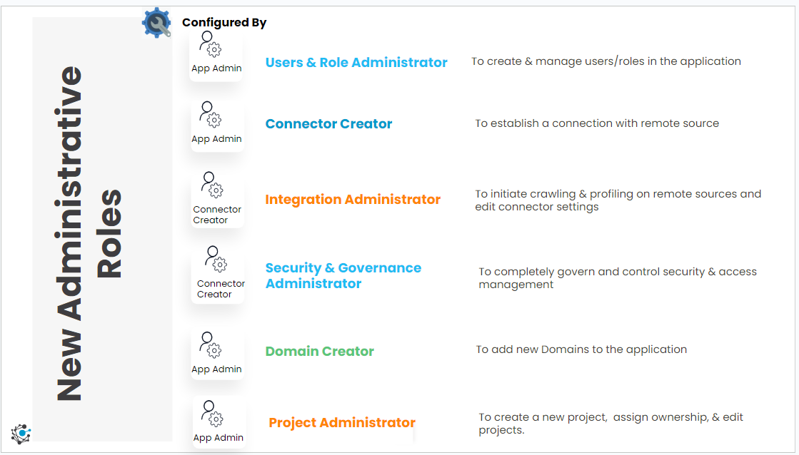Click the Configured By label
799x455 pixels.
click(224, 22)
